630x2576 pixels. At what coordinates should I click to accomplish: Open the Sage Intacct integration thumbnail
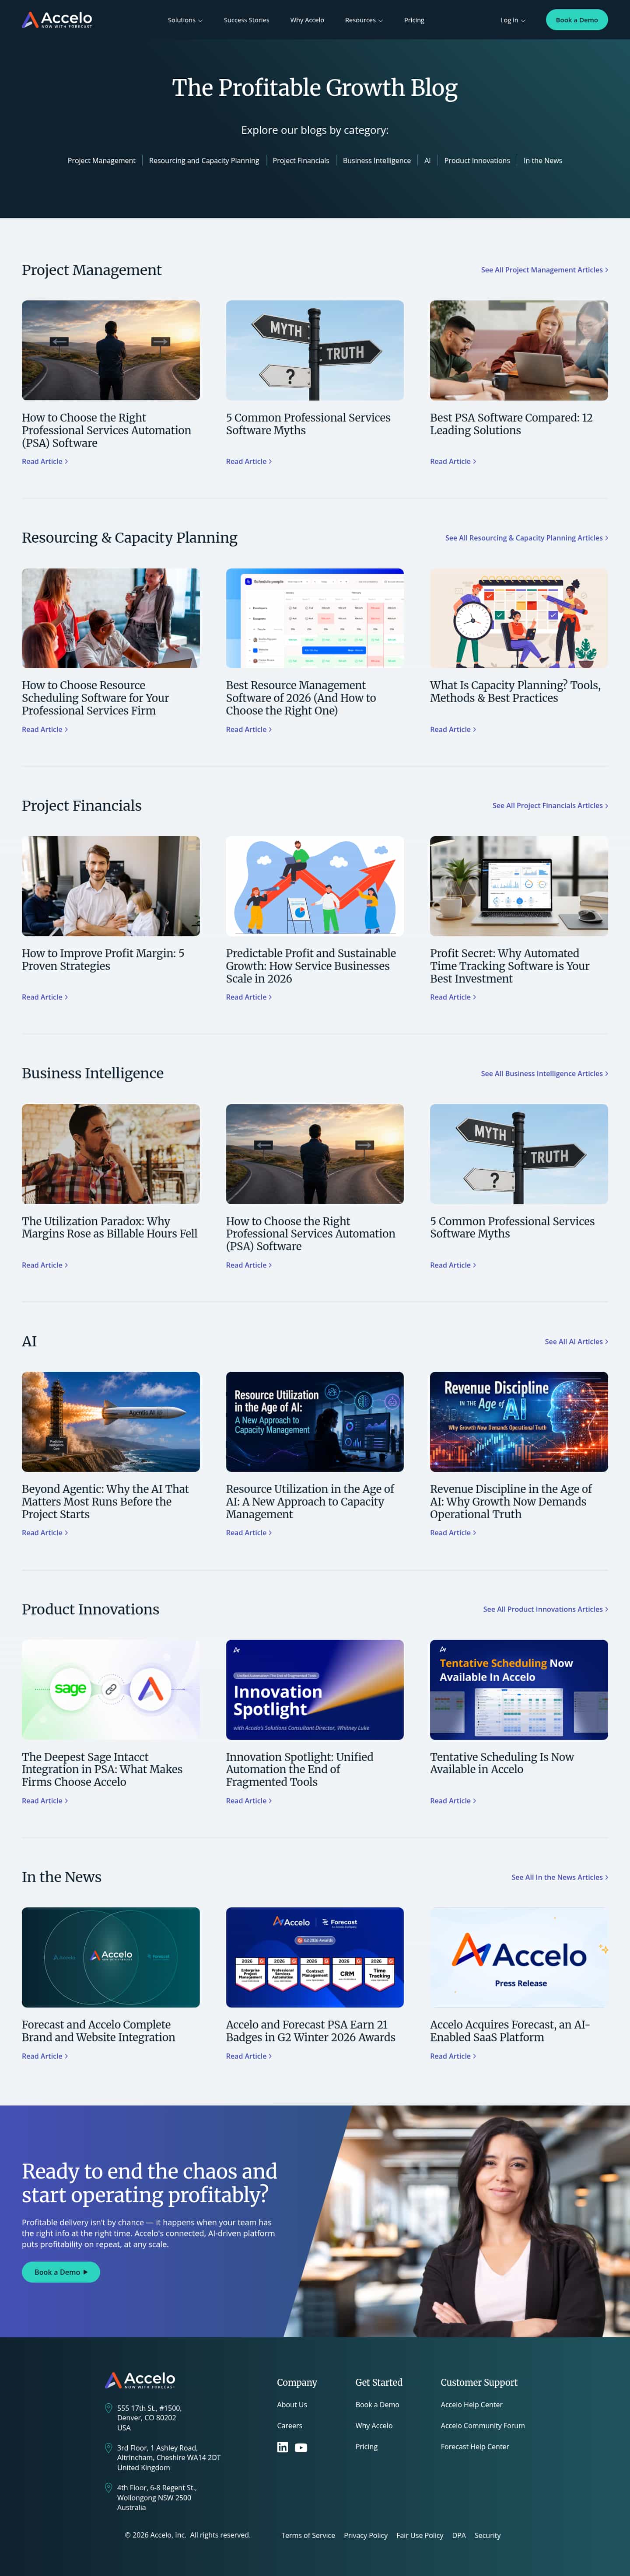coord(111,1689)
